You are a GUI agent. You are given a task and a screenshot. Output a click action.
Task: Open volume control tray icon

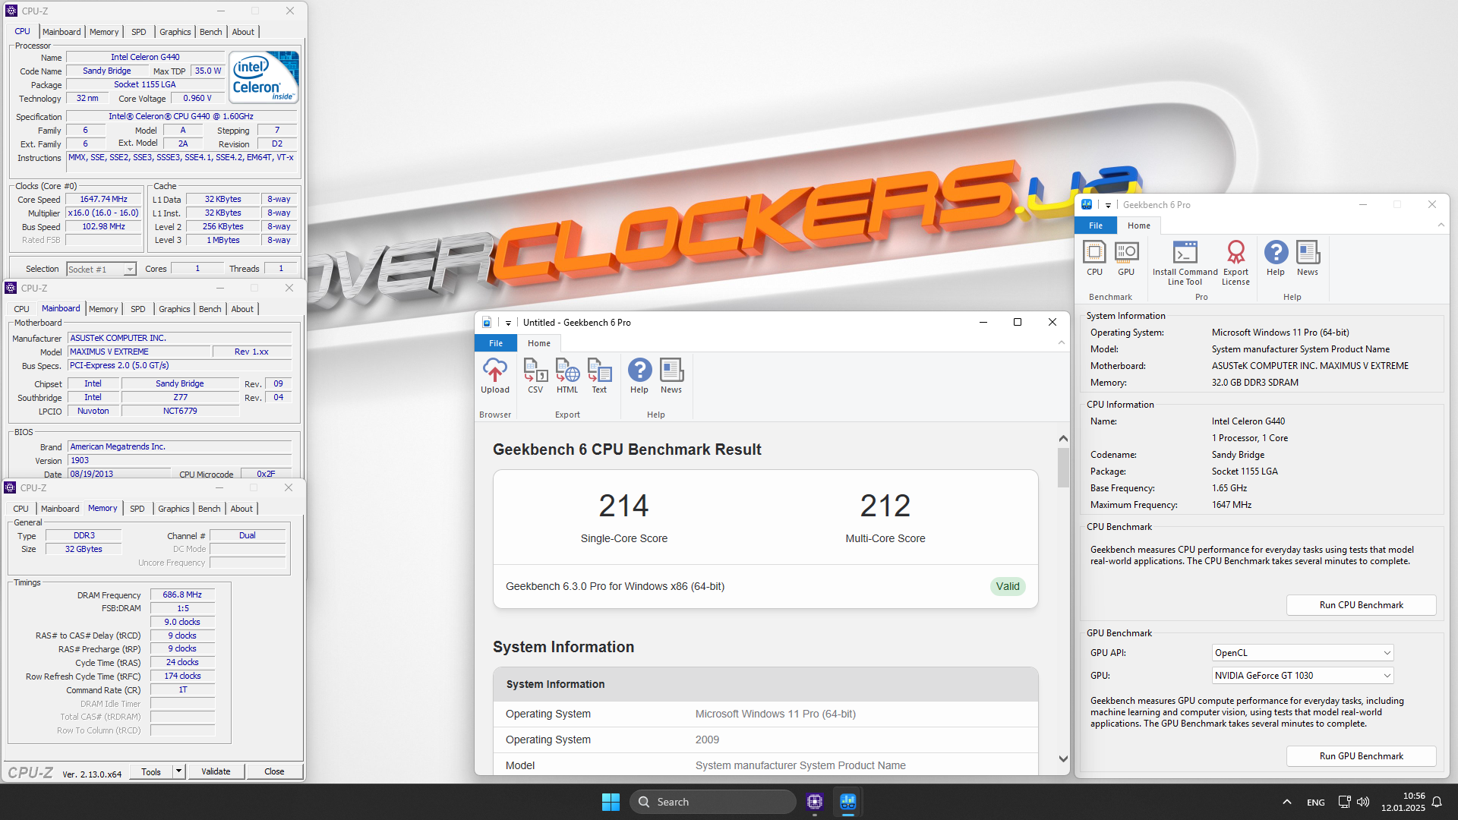click(1363, 802)
